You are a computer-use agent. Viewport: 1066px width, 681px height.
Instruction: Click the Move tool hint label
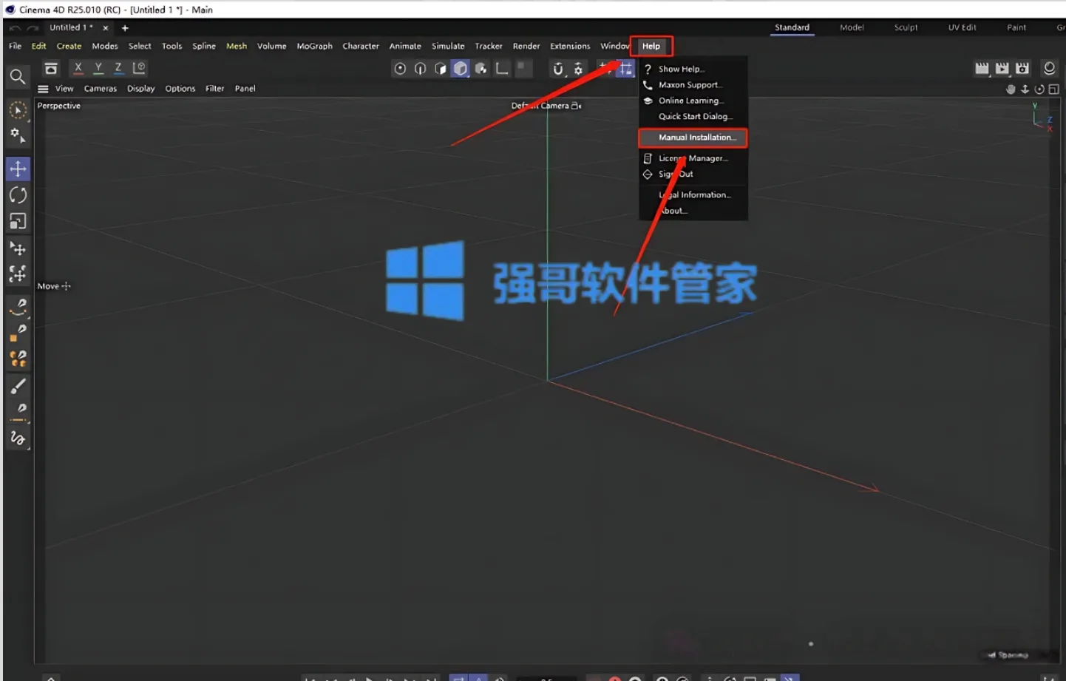54,286
